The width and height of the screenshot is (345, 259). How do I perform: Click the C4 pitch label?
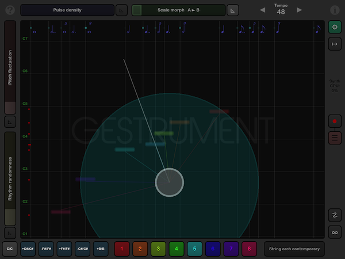tap(25, 136)
